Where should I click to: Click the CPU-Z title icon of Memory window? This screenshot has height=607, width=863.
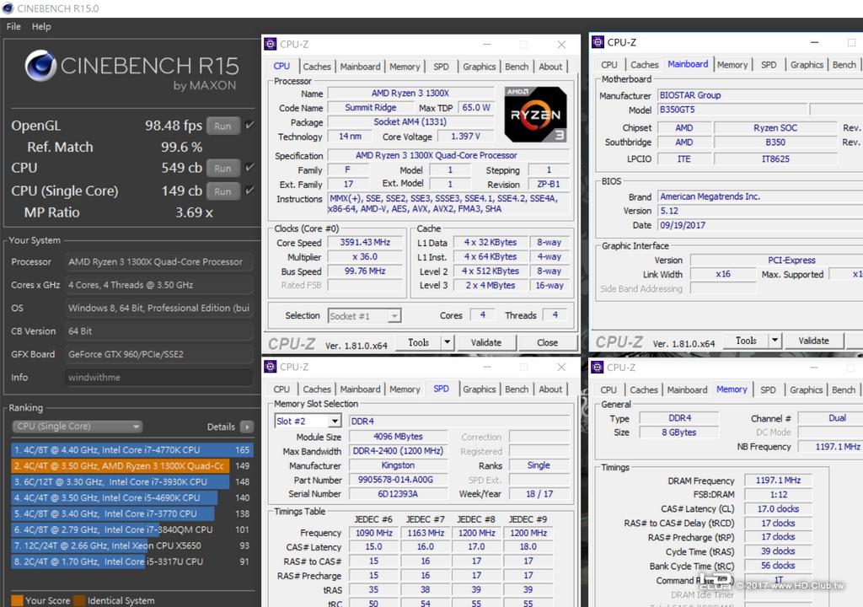[598, 368]
